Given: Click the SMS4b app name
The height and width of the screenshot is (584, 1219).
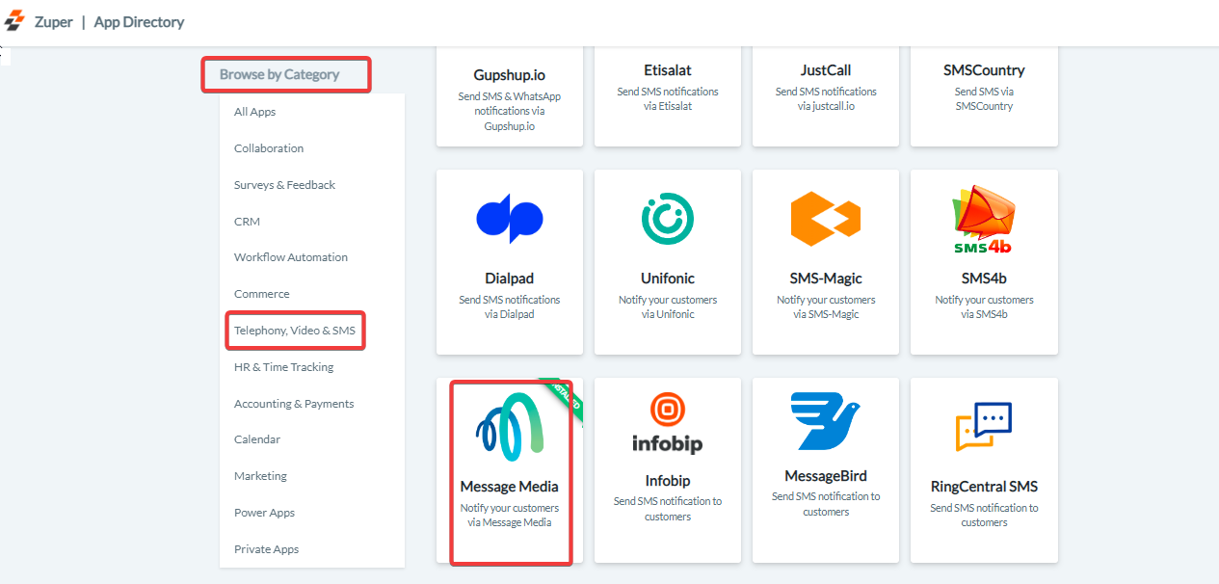Looking at the screenshot, I should pyautogui.click(x=984, y=279).
